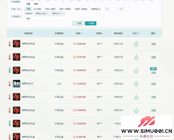This screenshot has width=174, height=140.
Task: Select the 不限 price option
Action: (28, 9)
